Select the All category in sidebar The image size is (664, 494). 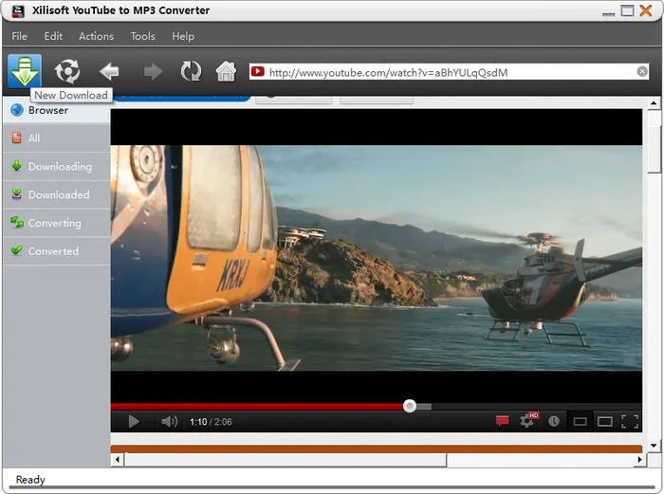pos(57,138)
